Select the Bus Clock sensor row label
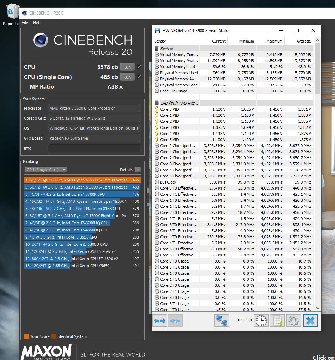The width and height of the screenshot is (335, 360). pyautogui.click(x=168, y=182)
